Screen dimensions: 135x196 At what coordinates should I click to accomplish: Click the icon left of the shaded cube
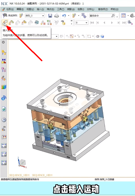tap(98, 36)
